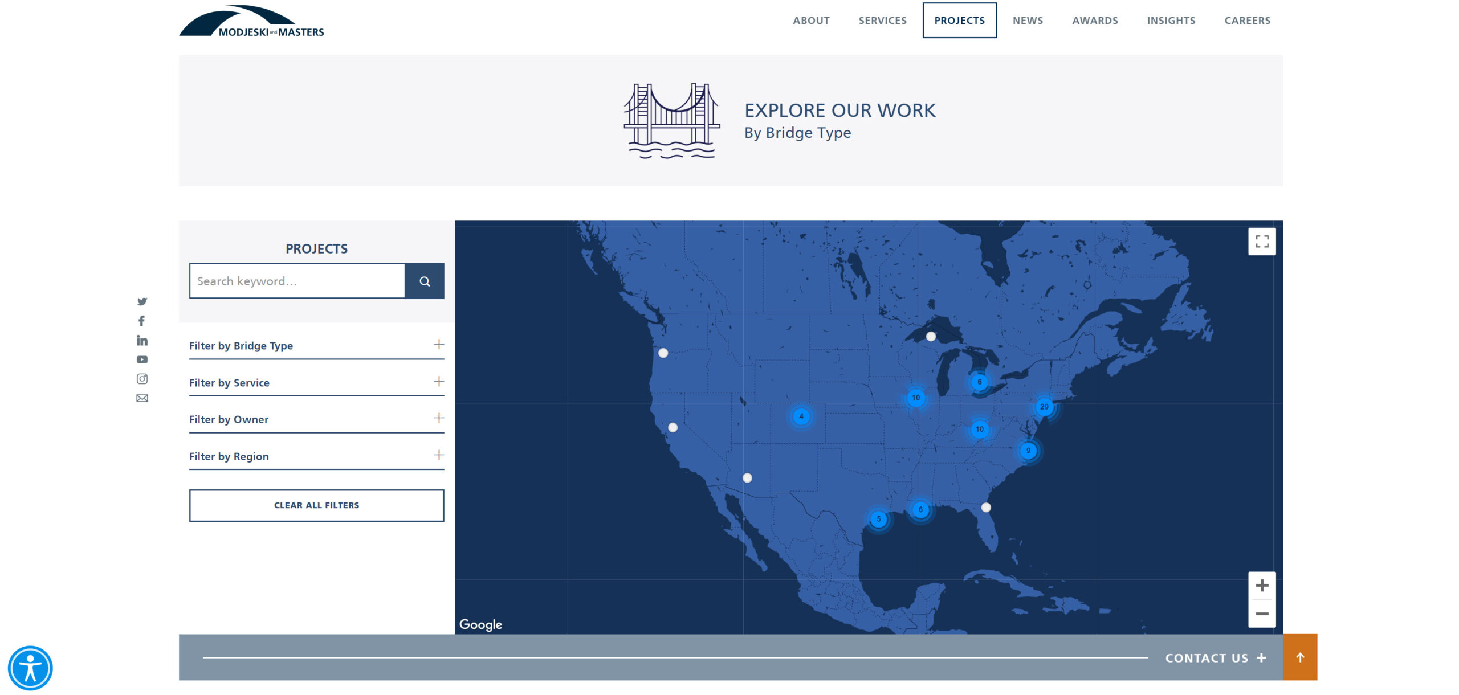Image resolution: width=1459 pixels, height=695 pixels.
Task: Open the YouTube social link icon
Action: [142, 359]
